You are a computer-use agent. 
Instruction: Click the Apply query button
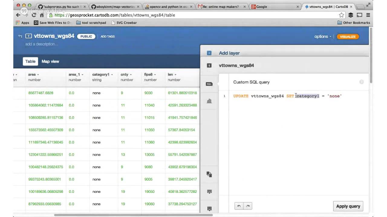click(348, 206)
